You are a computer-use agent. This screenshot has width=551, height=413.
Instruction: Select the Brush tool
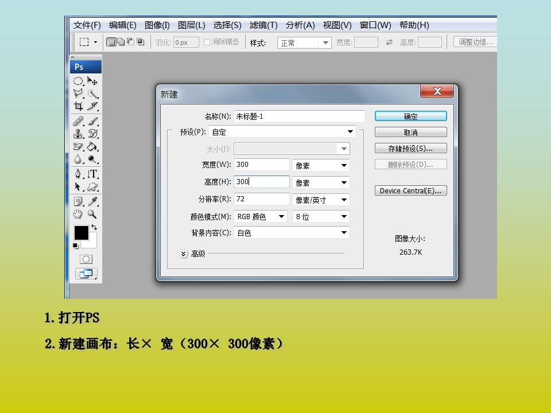click(92, 121)
